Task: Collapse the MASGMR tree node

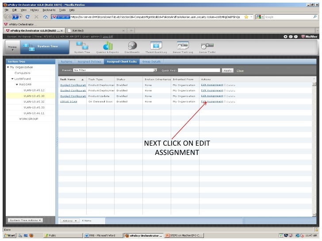Action: point(17,84)
